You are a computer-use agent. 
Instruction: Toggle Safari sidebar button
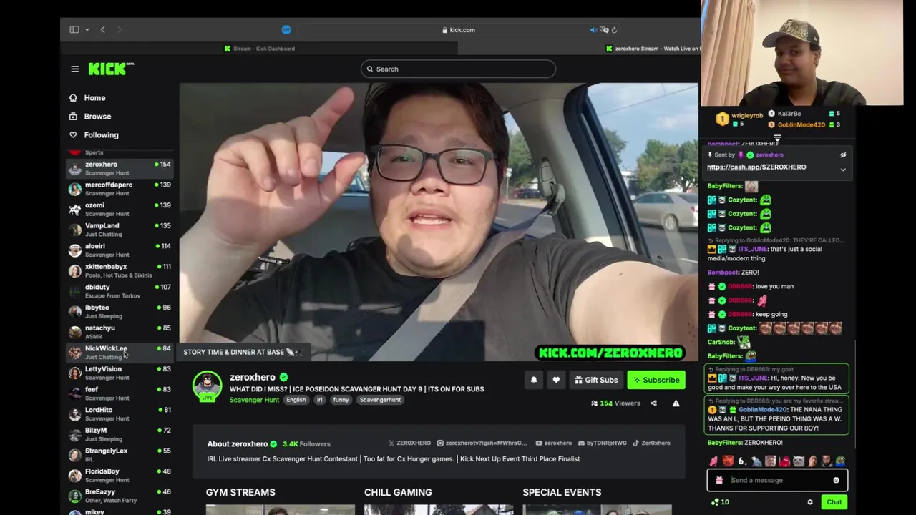pos(74,29)
